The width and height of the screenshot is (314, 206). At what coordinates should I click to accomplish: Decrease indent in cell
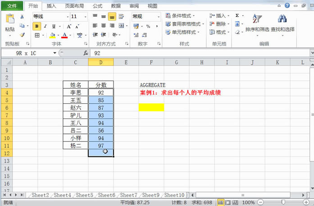[95, 35]
